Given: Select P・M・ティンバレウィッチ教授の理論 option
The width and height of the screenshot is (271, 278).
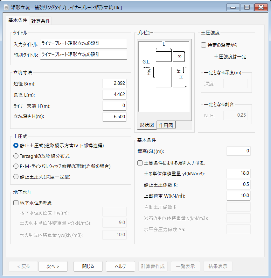Looking at the screenshot, I should [x=16, y=166].
